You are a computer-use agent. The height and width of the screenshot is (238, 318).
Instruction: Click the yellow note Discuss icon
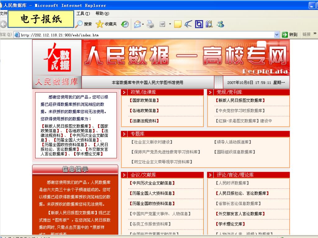(178, 24)
